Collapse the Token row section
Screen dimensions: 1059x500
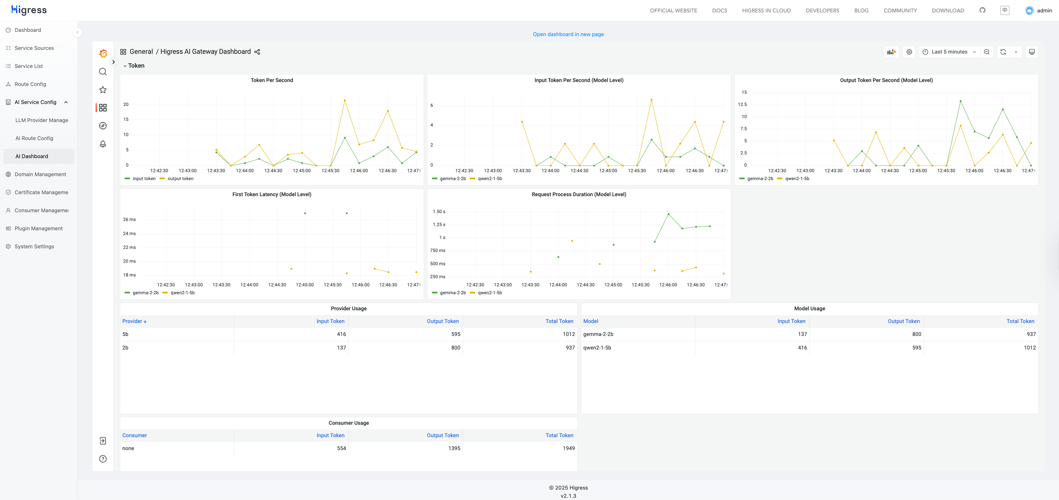click(x=134, y=66)
